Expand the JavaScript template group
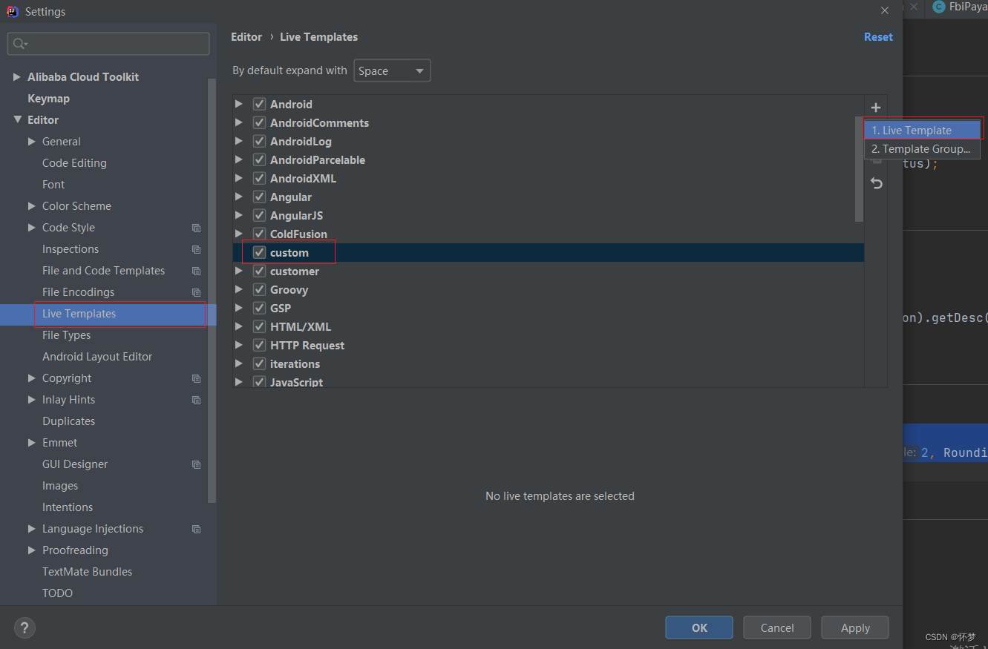988x649 pixels. tap(239, 382)
